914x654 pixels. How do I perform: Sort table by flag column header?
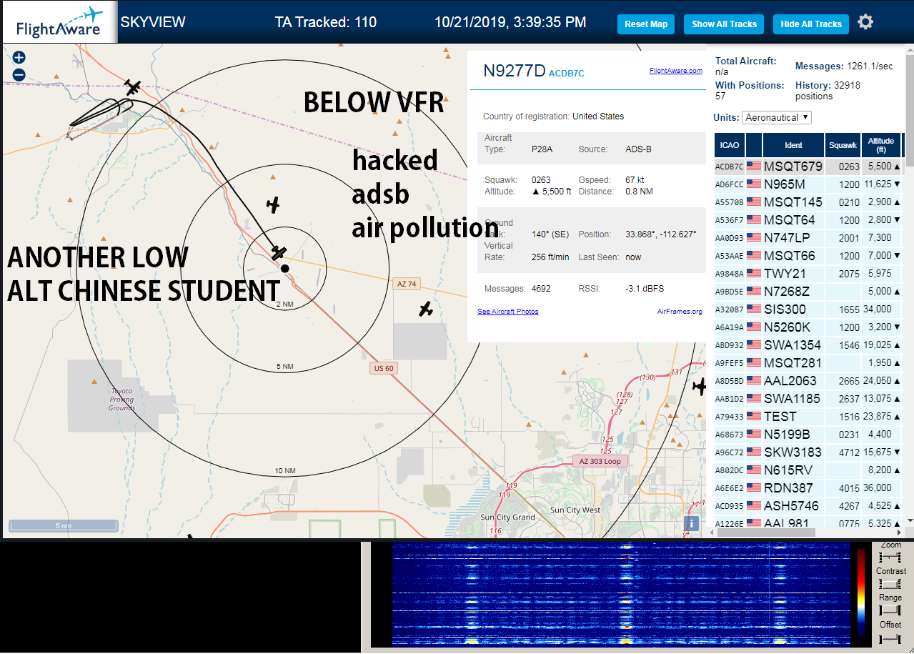click(x=754, y=145)
